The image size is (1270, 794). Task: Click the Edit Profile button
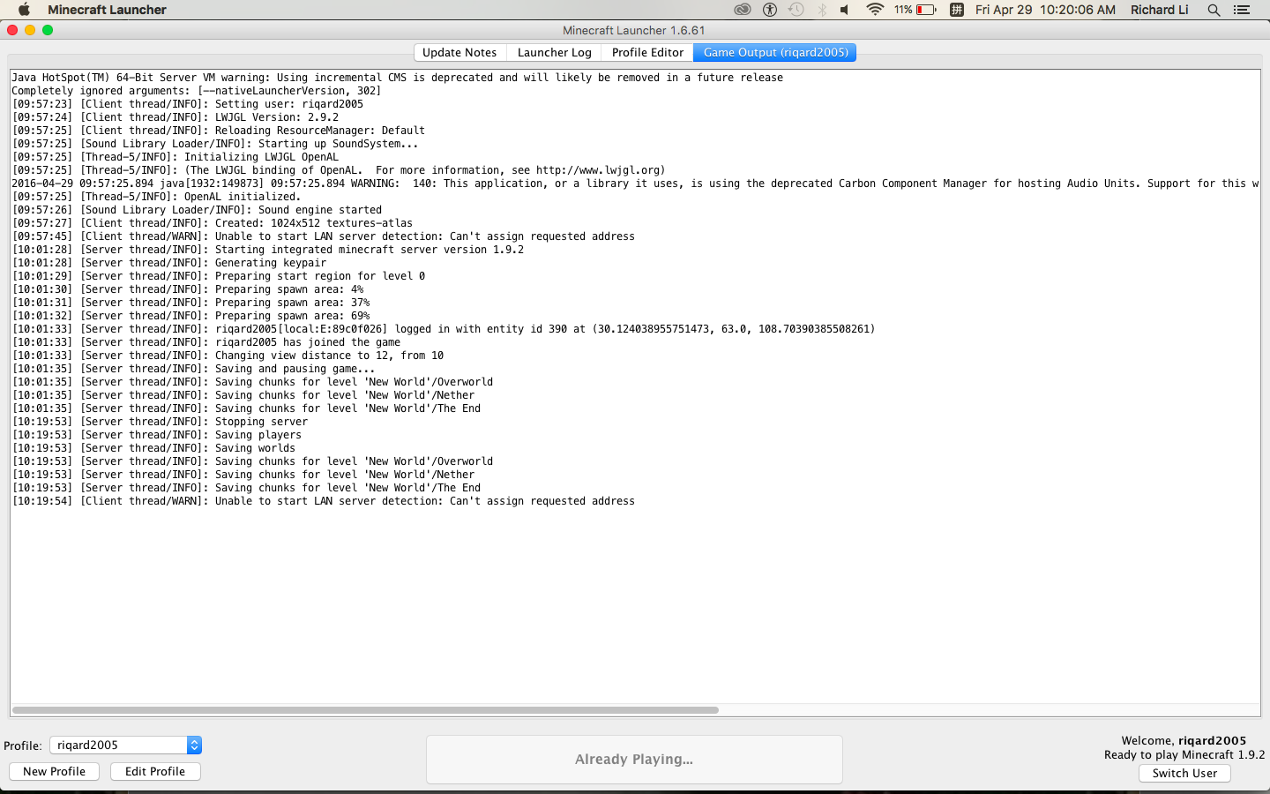point(155,771)
